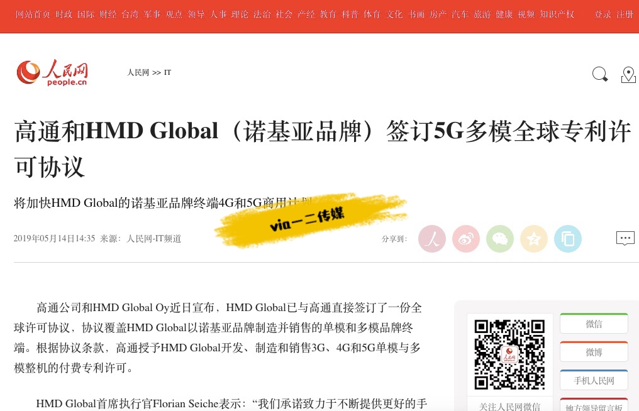Image resolution: width=639 pixels, height=411 pixels.
Task: Click the People.cn logo
Action: 52,72
